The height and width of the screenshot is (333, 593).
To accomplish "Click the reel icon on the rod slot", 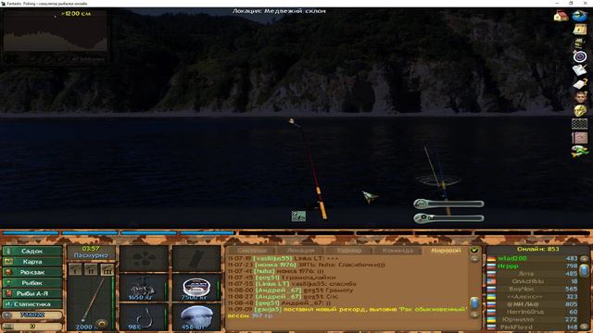I will [x=101, y=324].
